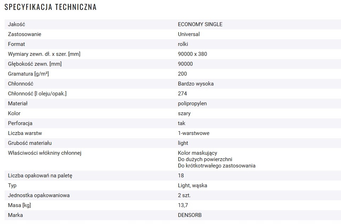Click the rolki format value
The image size is (341, 224).
tap(183, 44)
